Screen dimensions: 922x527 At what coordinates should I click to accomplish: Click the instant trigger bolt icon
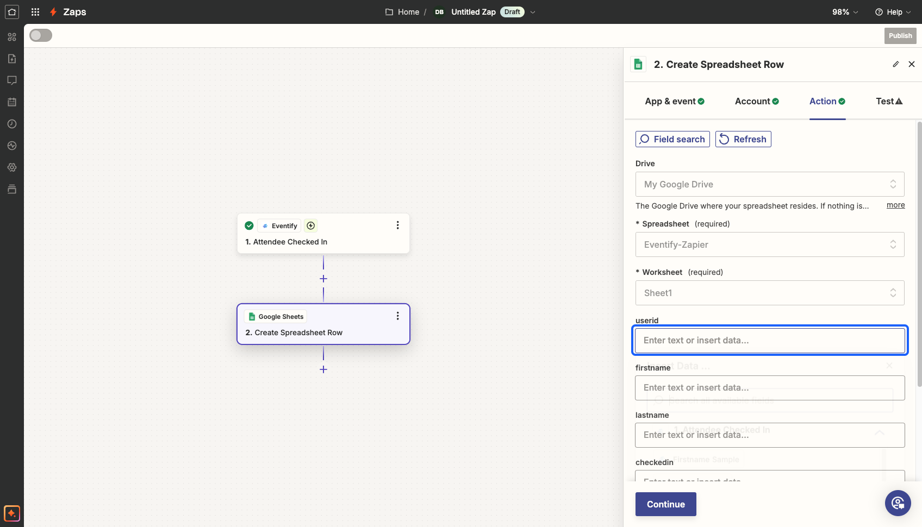point(311,225)
